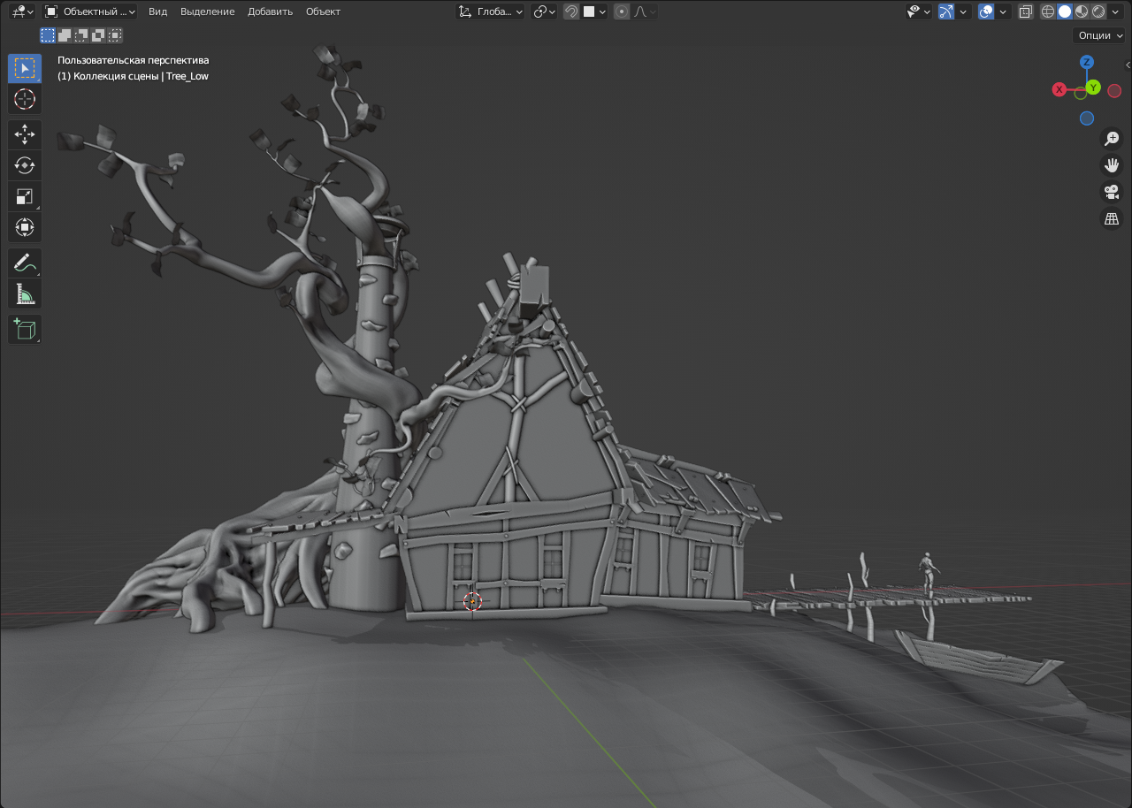Screen dimensions: 1132x808
Task: Open the Object mode dropdown
Action: pos(90,11)
